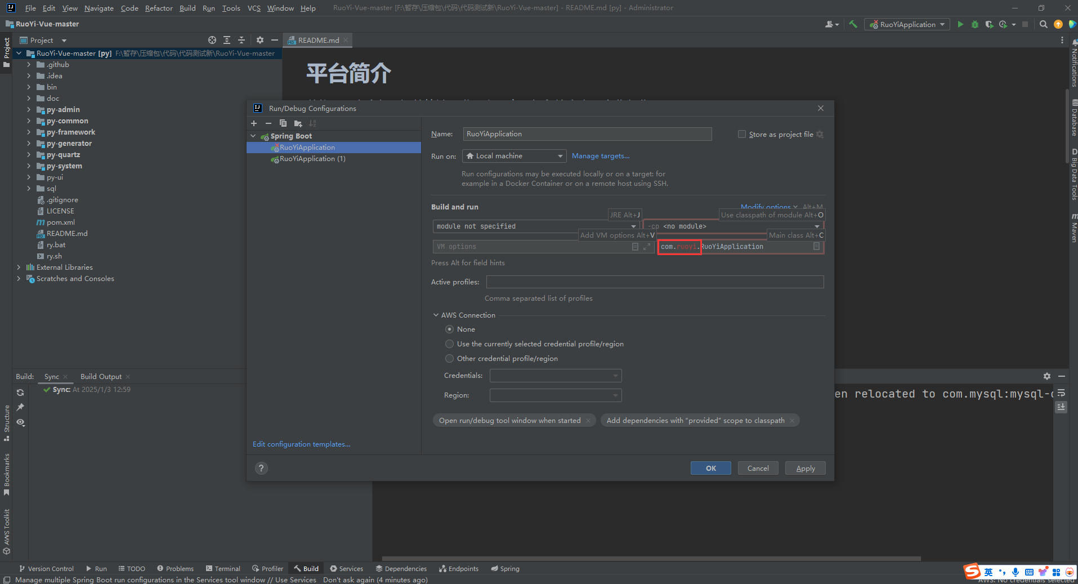Open RuoYiApplication run config selector
The width and height of the screenshot is (1078, 584).
tap(907, 24)
